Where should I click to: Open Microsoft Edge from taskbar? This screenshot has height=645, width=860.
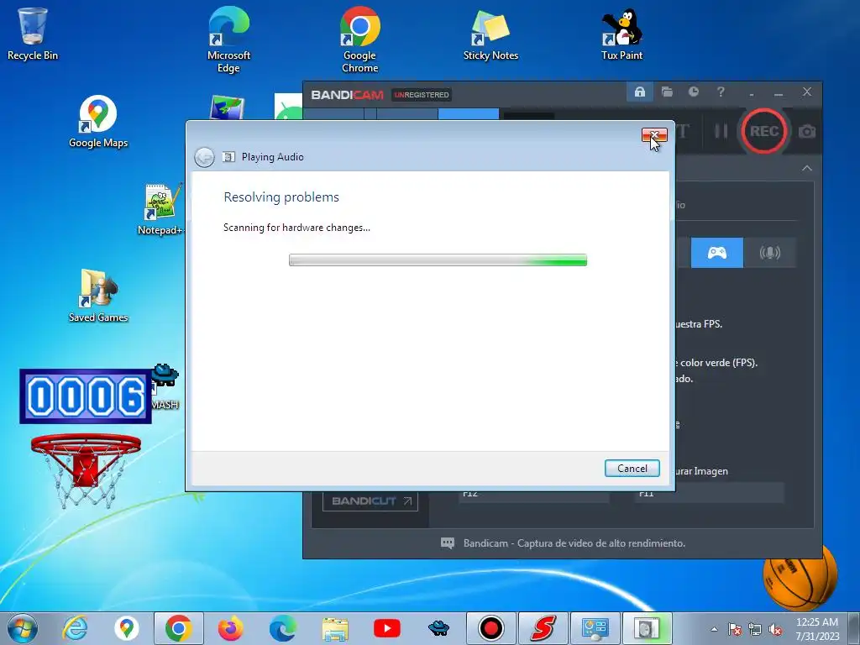(x=282, y=628)
